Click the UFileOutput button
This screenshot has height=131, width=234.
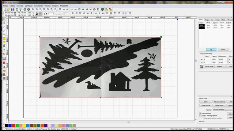pos(219,105)
